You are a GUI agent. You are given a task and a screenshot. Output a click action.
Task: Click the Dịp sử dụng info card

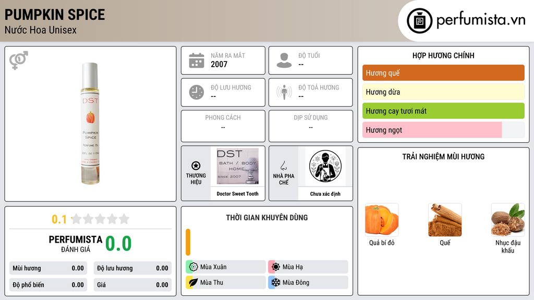[311, 126]
